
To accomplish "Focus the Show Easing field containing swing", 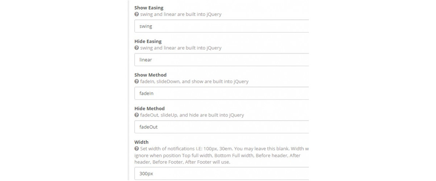I will pos(222,26).
